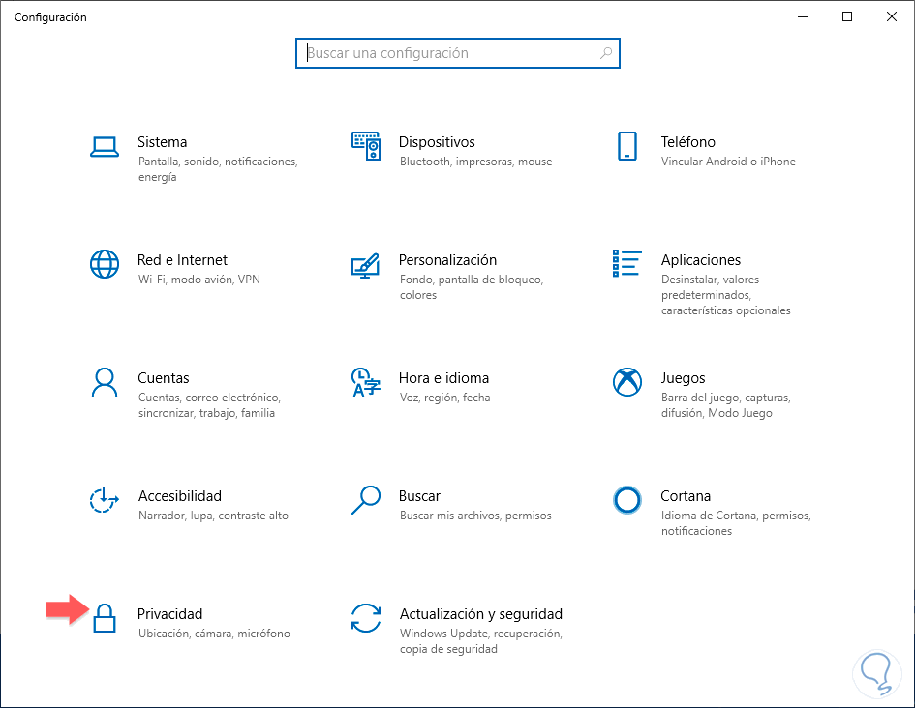This screenshot has width=915, height=708.
Task: Click the Personalización paintbrush icon
Action: click(366, 265)
